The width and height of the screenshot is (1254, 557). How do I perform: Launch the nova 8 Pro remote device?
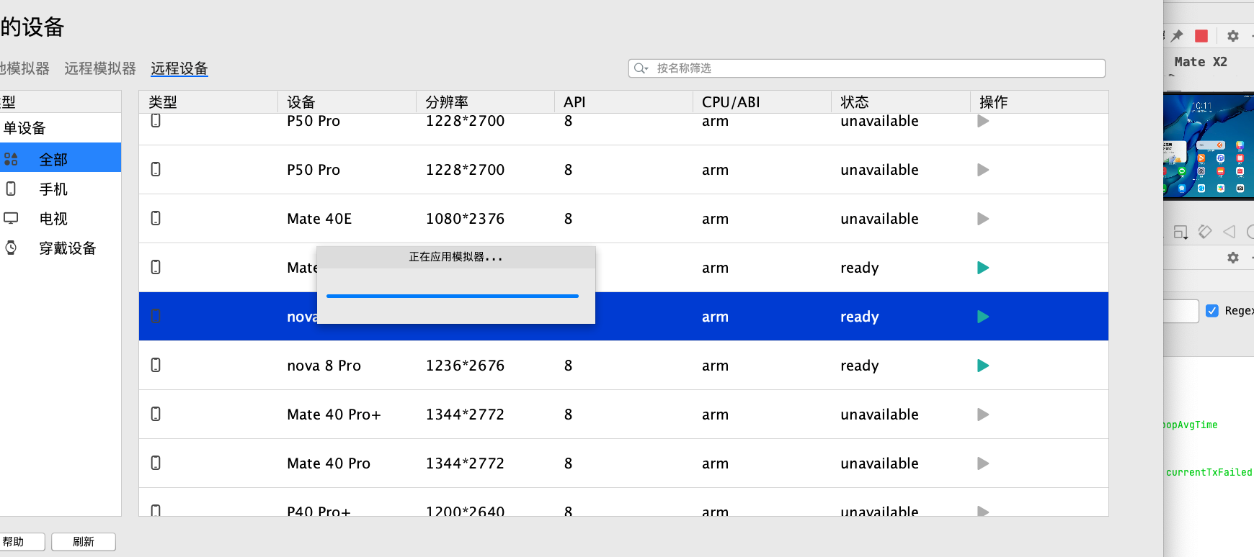[x=983, y=366]
